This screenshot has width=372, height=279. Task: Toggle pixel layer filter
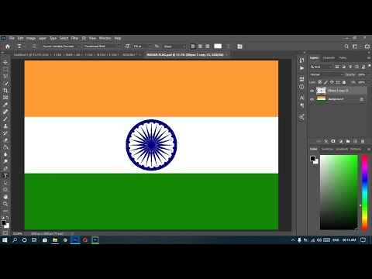[x=337, y=67]
